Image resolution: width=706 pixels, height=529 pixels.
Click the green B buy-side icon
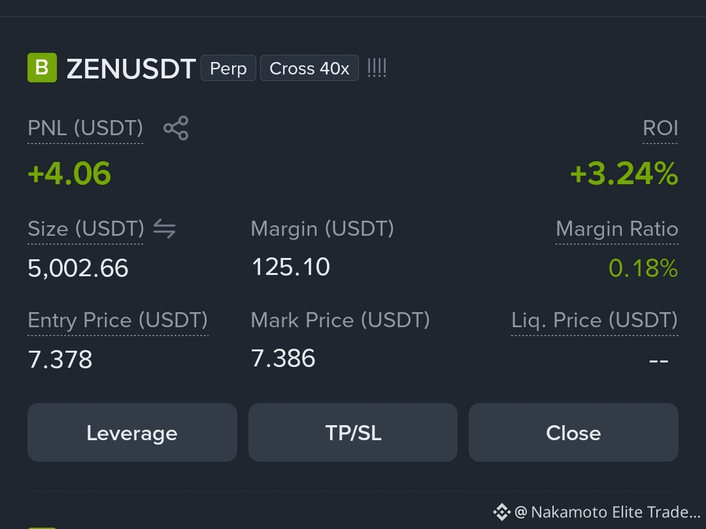click(x=42, y=67)
